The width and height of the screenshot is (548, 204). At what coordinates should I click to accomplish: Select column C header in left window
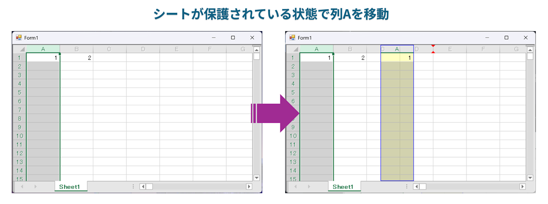pos(110,49)
